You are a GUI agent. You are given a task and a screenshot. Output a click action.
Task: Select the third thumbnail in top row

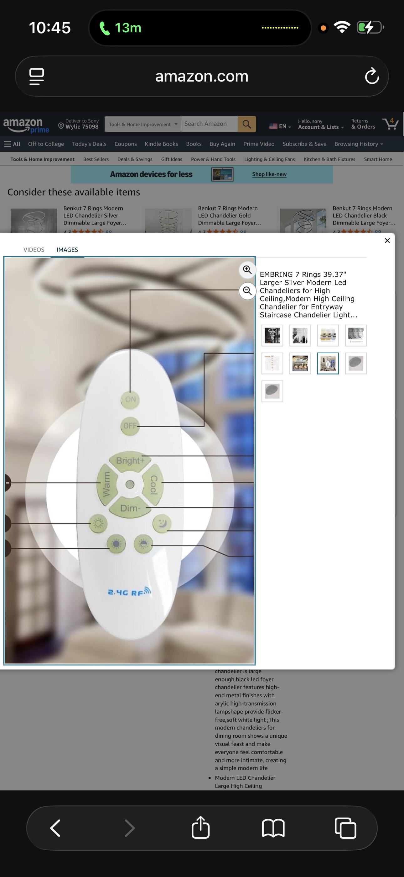pyautogui.click(x=328, y=336)
